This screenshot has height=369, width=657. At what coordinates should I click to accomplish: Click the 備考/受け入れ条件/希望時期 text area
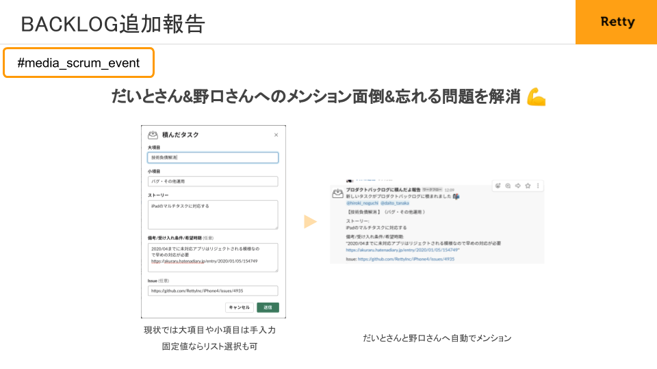(x=213, y=258)
